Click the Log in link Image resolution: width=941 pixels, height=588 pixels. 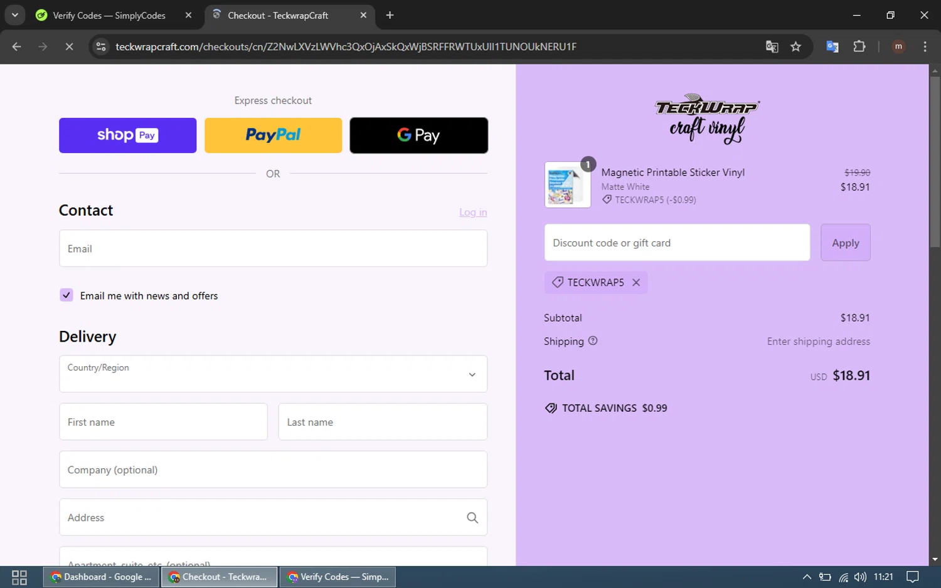click(x=473, y=213)
